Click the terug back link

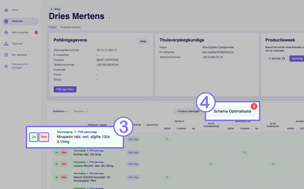55,9
